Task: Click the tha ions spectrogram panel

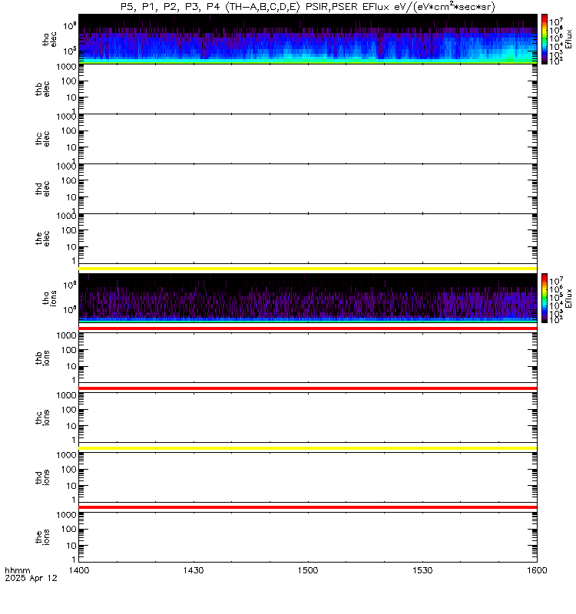Action: pyautogui.click(x=308, y=298)
